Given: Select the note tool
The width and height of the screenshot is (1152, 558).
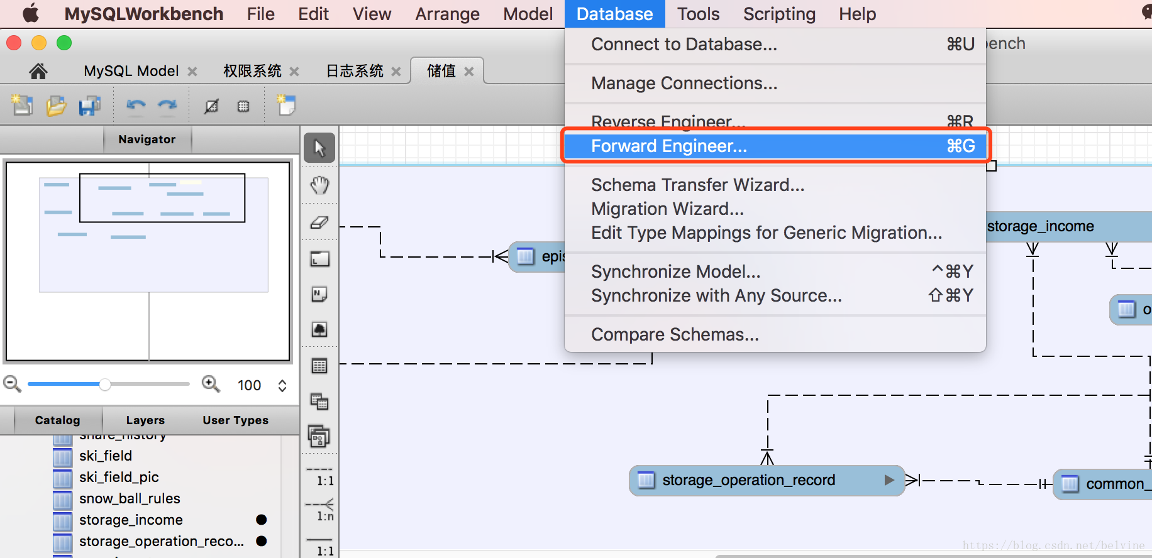Looking at the screenshot, I should tap(319, 294).
